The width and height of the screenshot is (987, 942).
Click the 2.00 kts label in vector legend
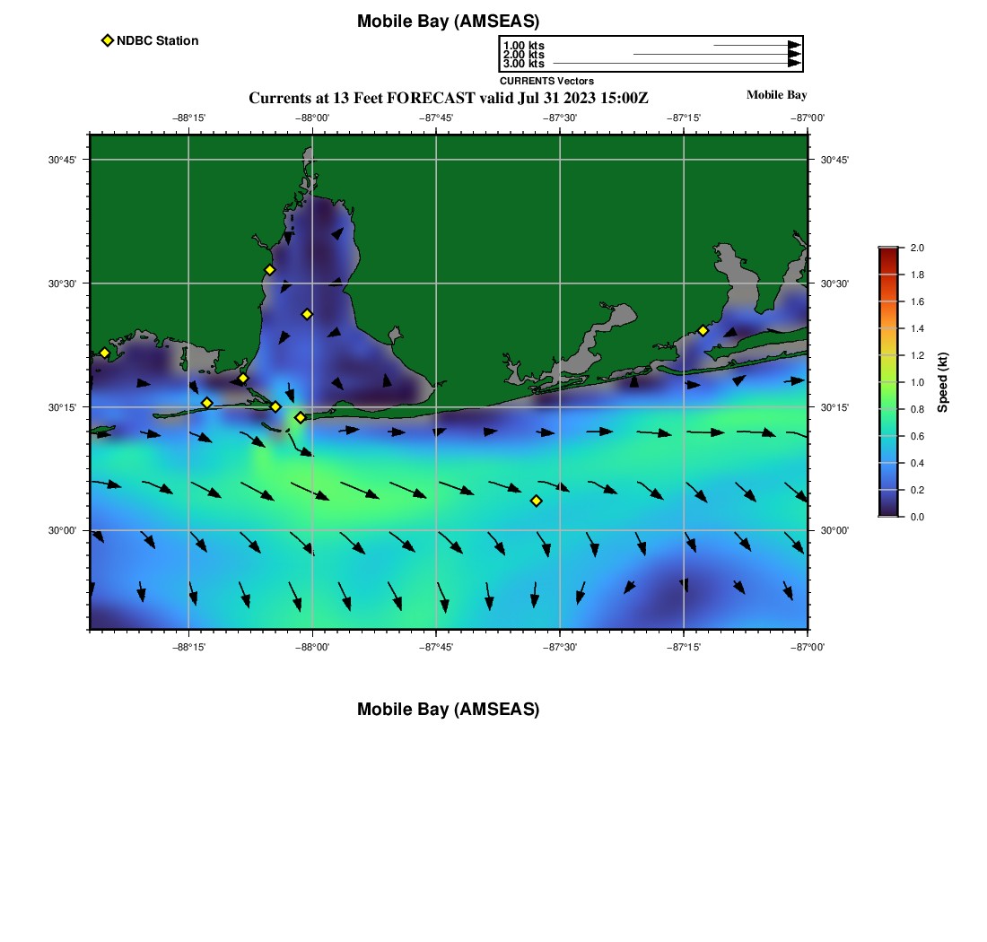[x=523, y=55]
